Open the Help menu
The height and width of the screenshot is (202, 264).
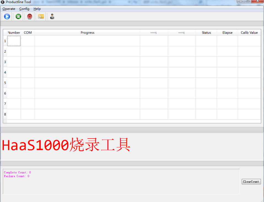click(37, 9)
